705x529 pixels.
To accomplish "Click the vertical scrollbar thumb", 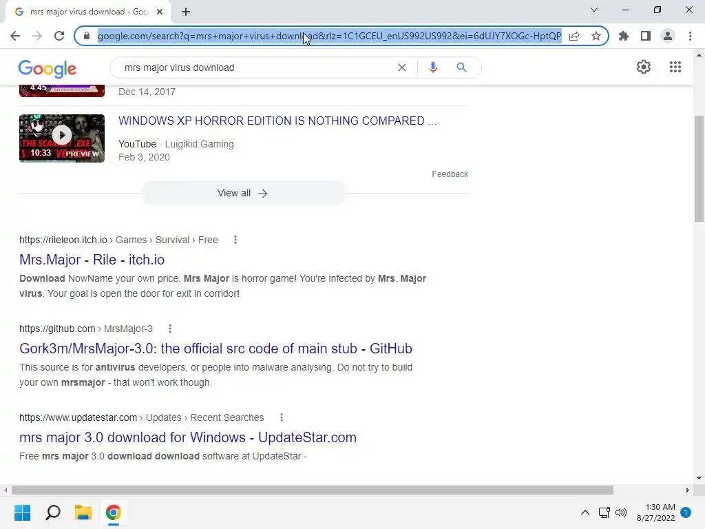I will (x=699, y=169).
